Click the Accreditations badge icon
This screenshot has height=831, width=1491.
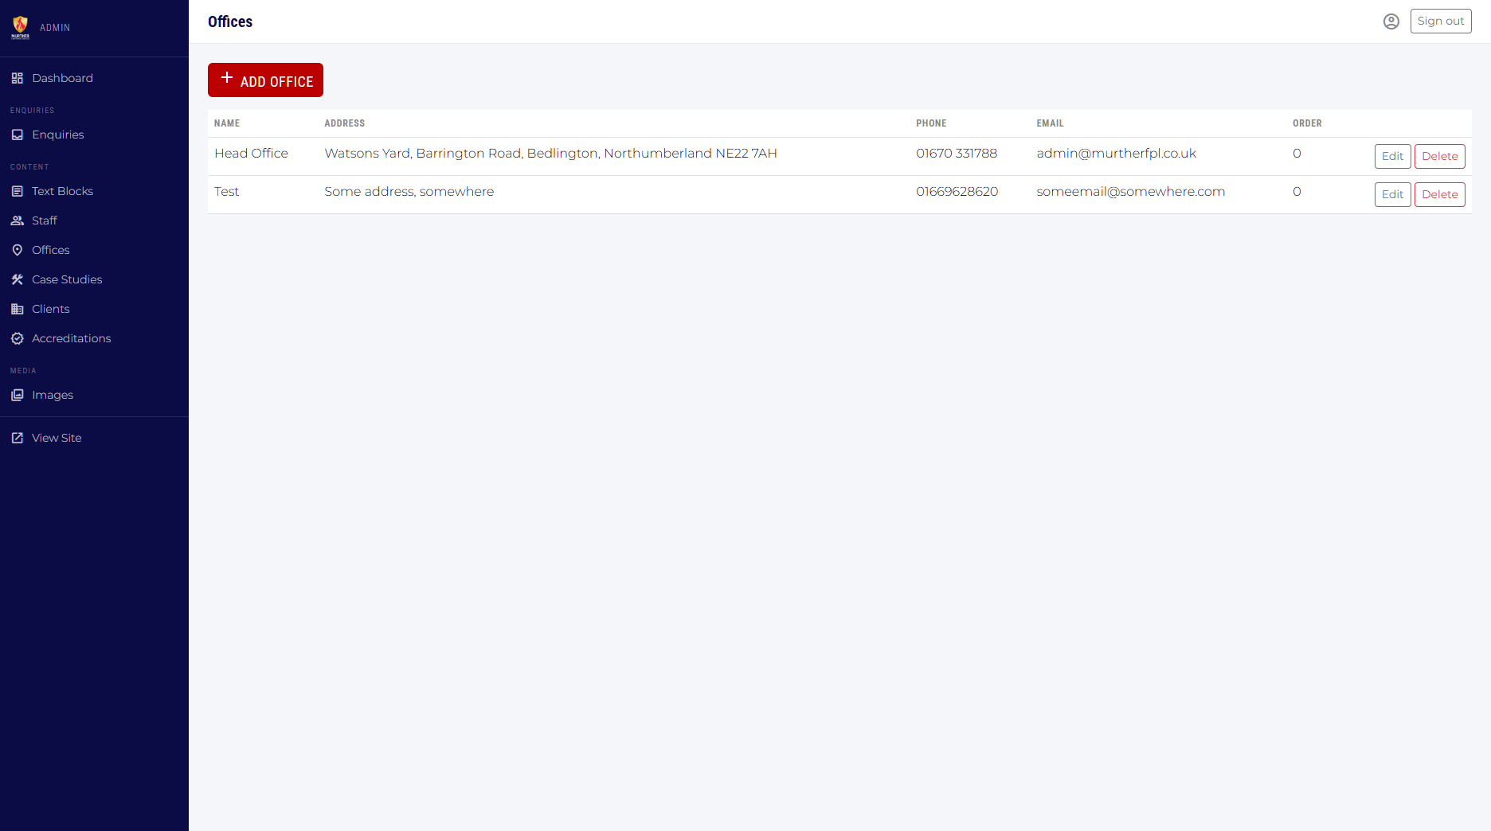[18, 338]
